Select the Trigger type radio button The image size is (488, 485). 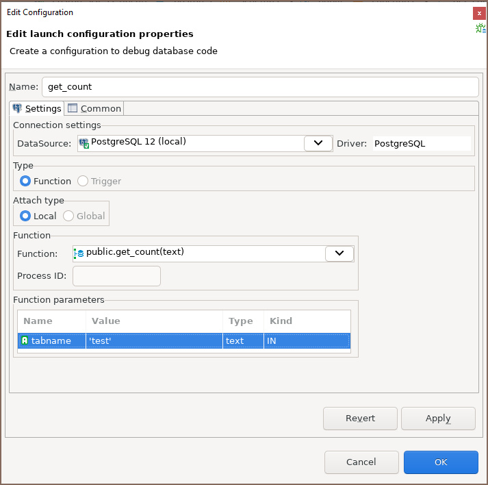coord(83,182)
